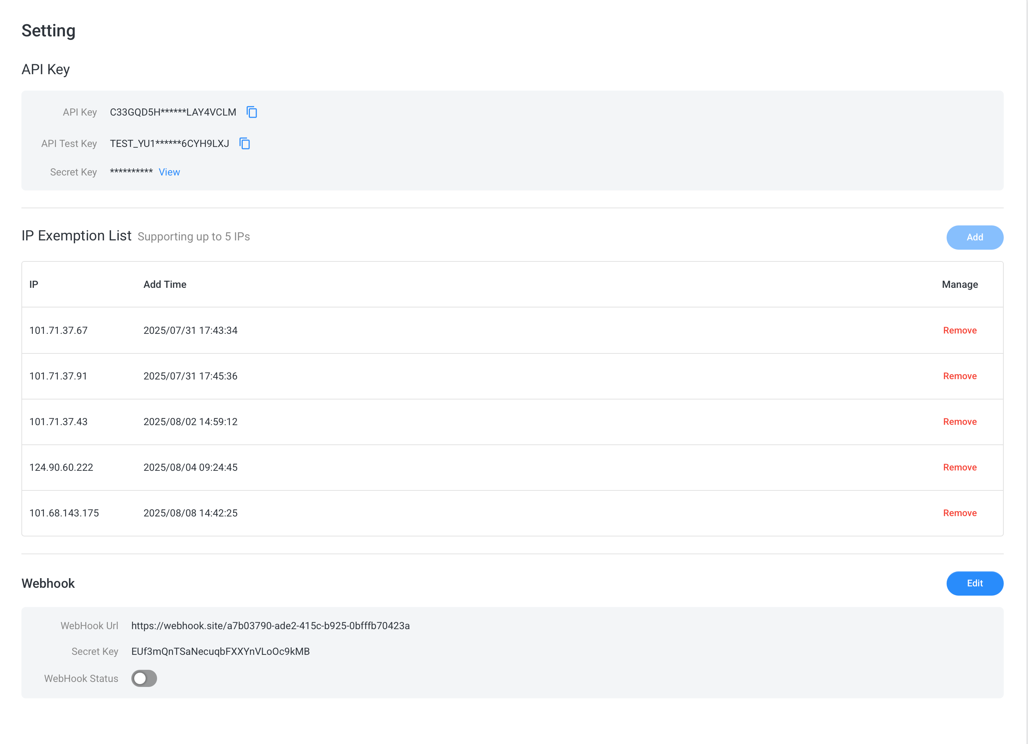Image resolution: width=1028 pixels, height=744 pixels.
Task: Click the Add Time column header
Action: click(x=165, y=284)
